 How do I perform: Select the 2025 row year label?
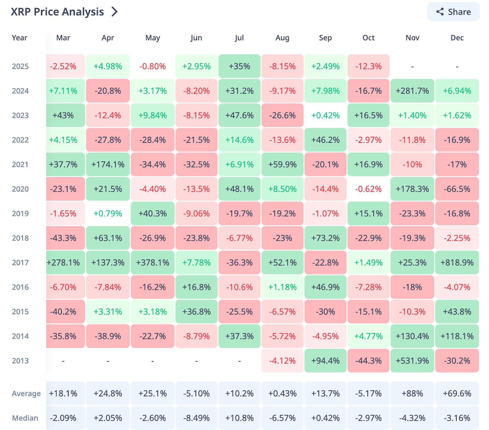(x=20, y=66)
